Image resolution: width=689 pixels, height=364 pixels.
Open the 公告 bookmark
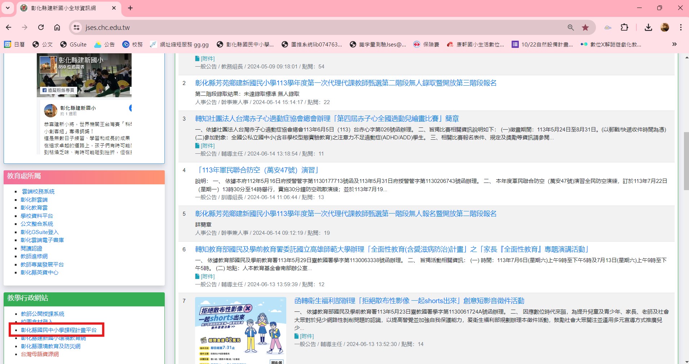coord(104,44)
